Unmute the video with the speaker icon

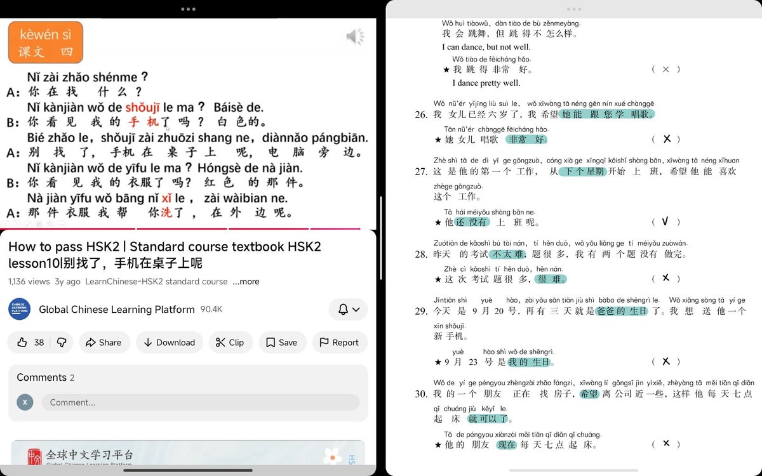click(x=355, y=37)
